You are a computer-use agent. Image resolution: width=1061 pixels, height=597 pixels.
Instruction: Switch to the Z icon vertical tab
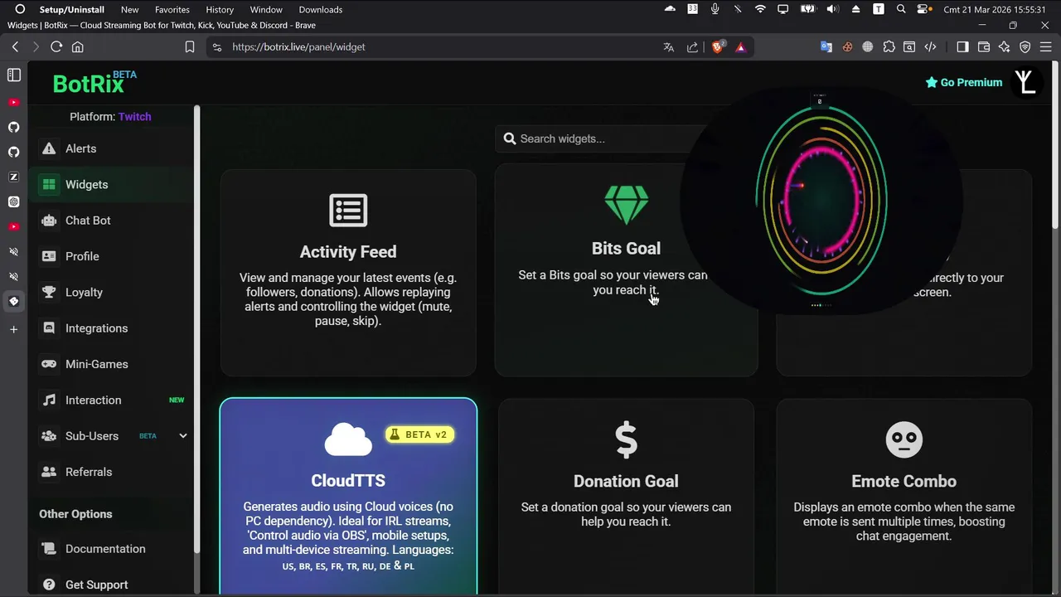click(x=14, y=177)
